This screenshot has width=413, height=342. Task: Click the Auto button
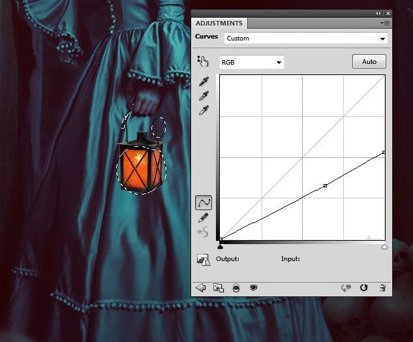(x=369, y=61)
